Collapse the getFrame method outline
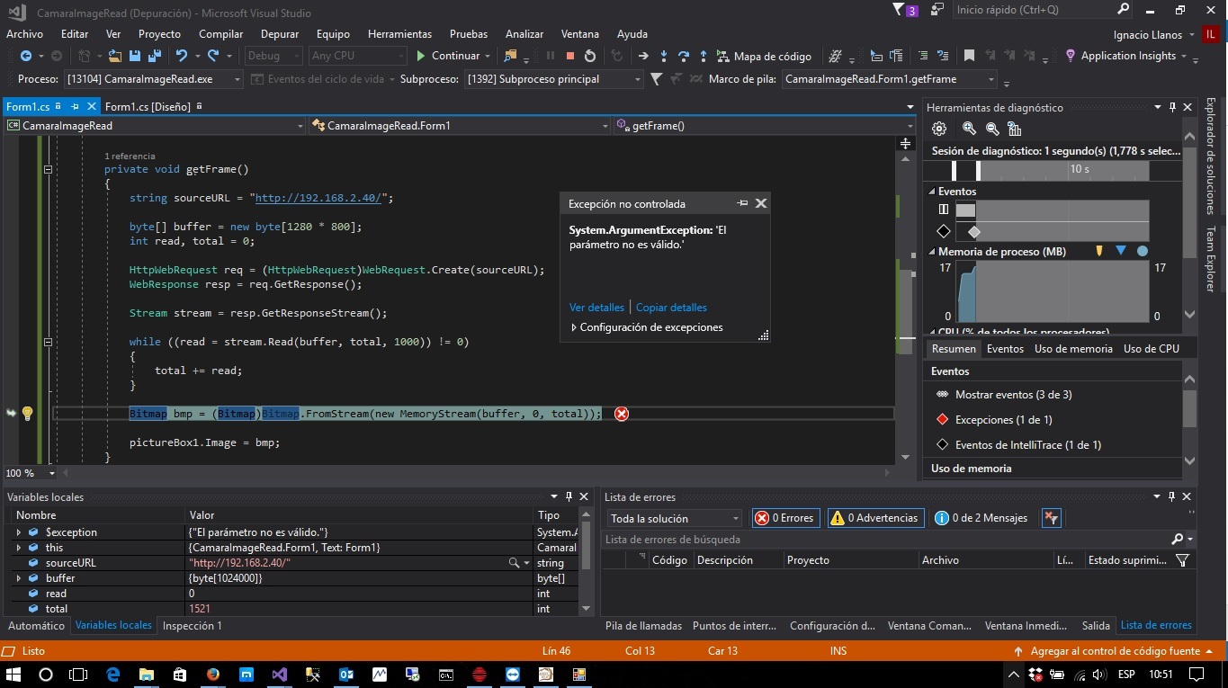1228x688 pixels. tap(49, 169)
